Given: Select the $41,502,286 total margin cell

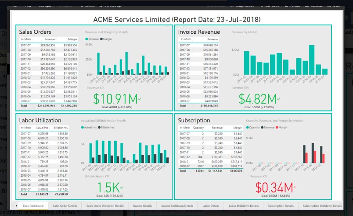Looking at the screenshot, I should [x=69, y=106].
